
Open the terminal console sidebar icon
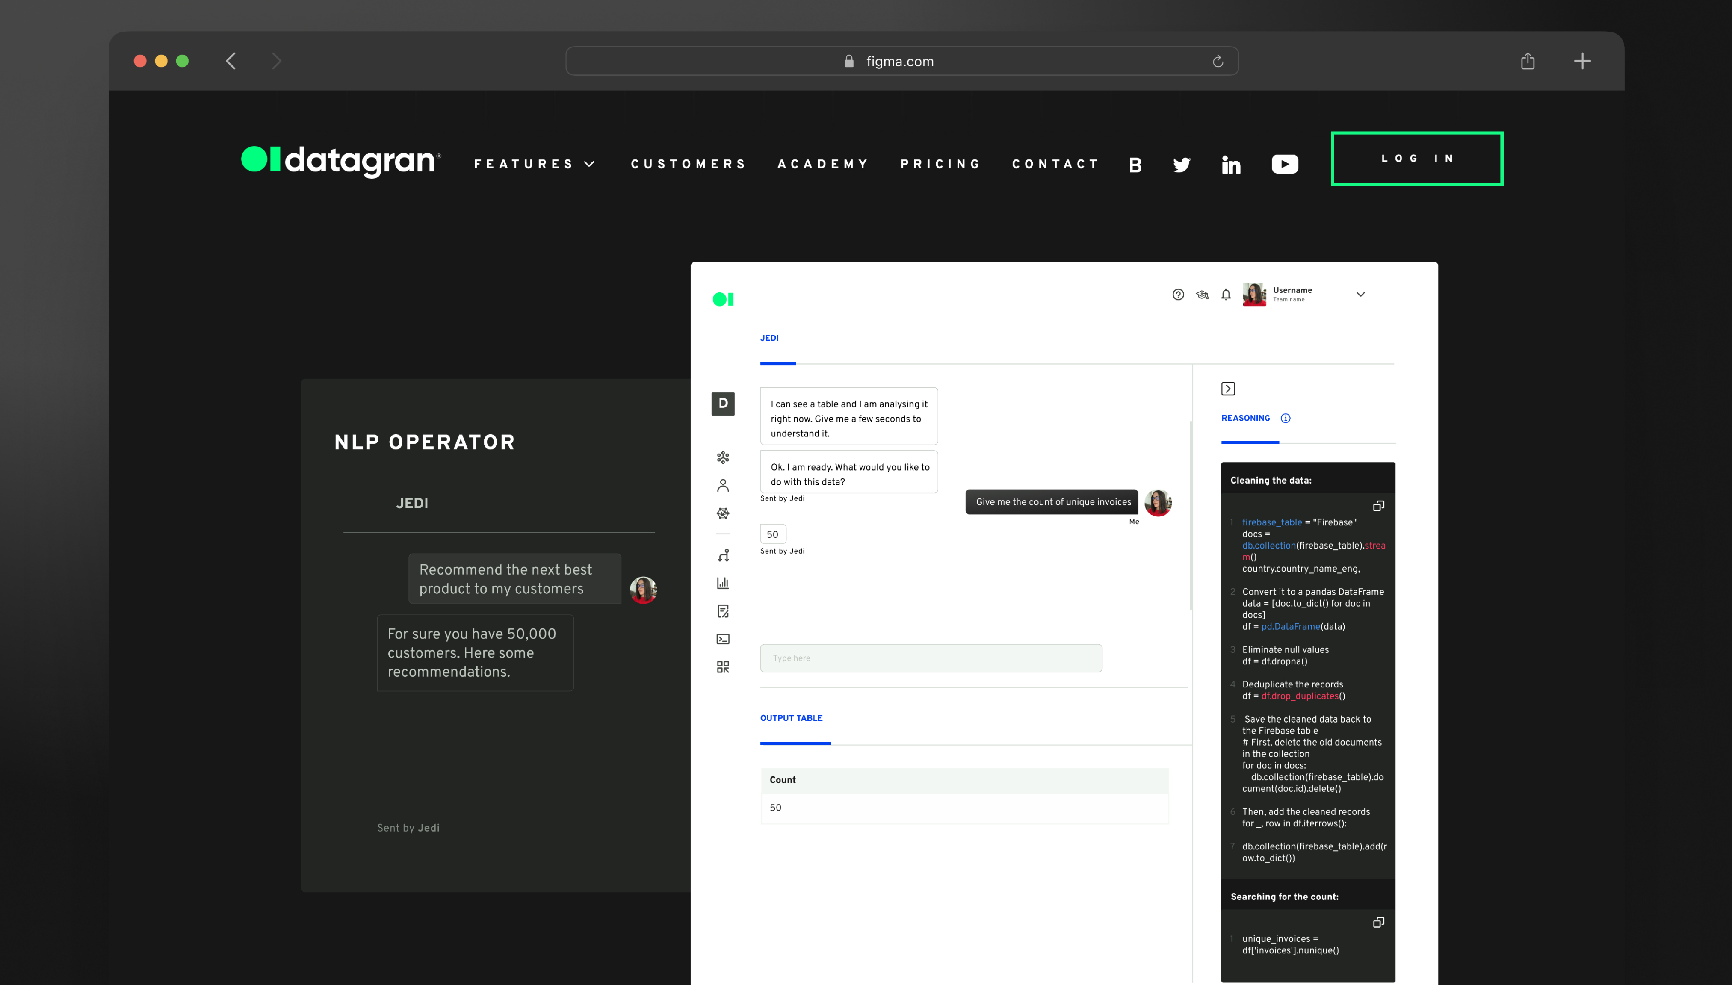pos(723,639)
